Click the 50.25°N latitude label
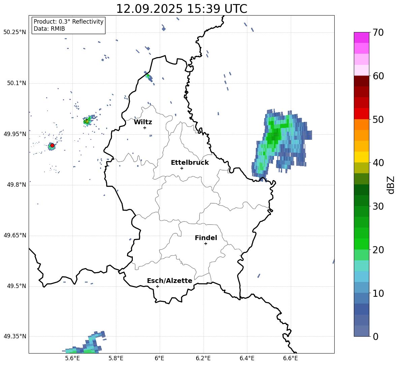The height and width of the screenshot is (365, 399). pos(15,32)
